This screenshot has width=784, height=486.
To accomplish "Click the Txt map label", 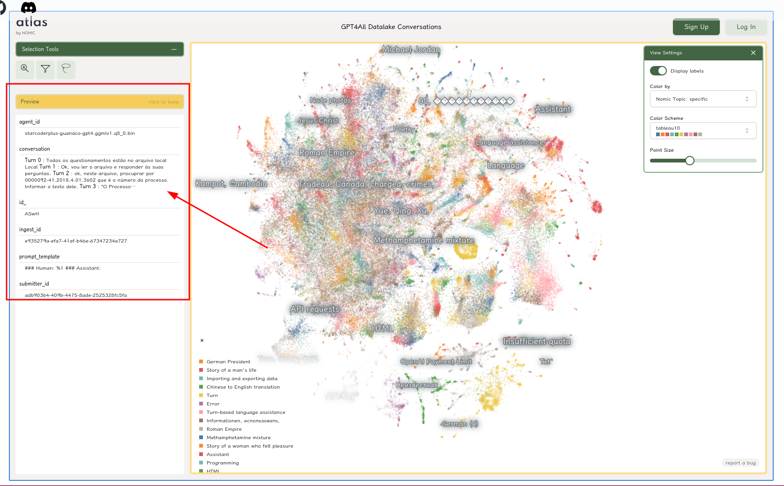I will click(x=546, y=361).
